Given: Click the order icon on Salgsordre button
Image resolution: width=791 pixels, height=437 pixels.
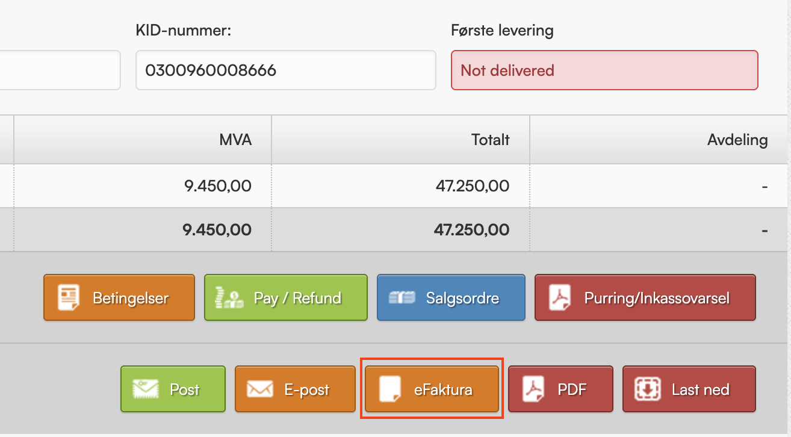Looking at the screenshot, I should [x=402, y=298].
